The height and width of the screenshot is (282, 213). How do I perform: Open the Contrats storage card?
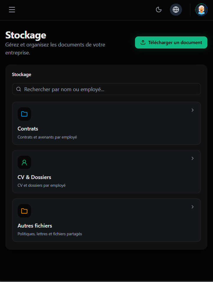coord(106,123)
